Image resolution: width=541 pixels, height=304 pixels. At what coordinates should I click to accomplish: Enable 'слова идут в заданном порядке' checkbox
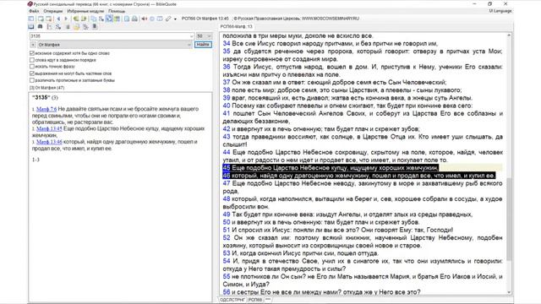coord(32,60)
